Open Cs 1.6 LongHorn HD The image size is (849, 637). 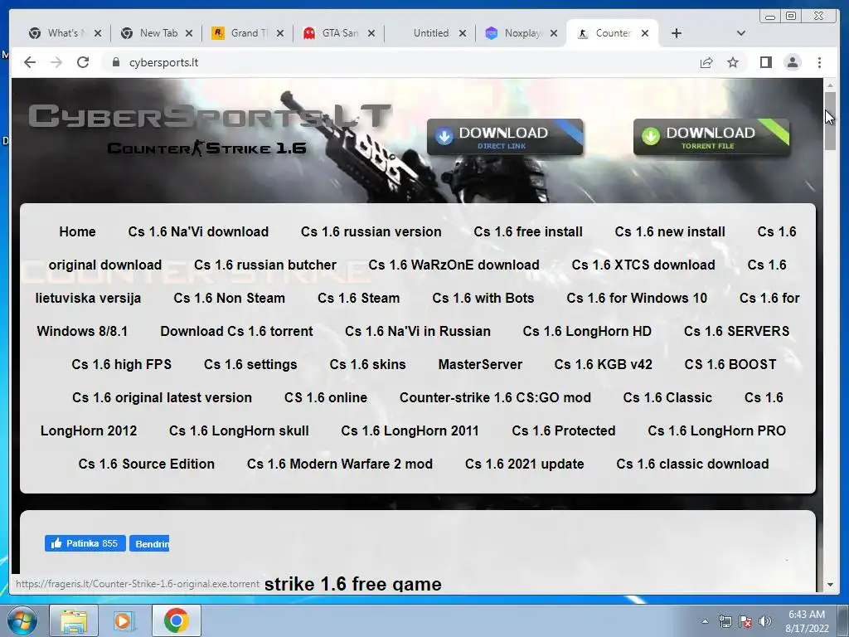click(587, 331)
